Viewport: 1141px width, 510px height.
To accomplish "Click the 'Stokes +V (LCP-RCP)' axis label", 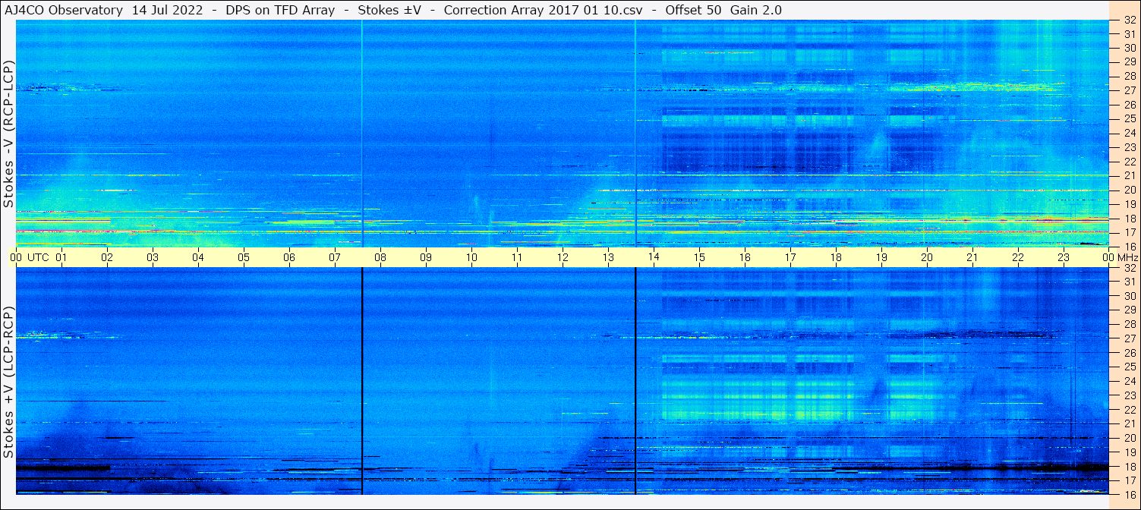I will pyautogui.click(x=8, y=383).
